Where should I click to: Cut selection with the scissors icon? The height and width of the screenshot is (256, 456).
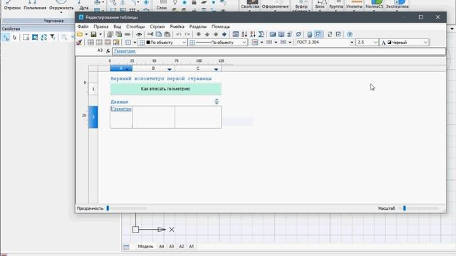[150, 34]
